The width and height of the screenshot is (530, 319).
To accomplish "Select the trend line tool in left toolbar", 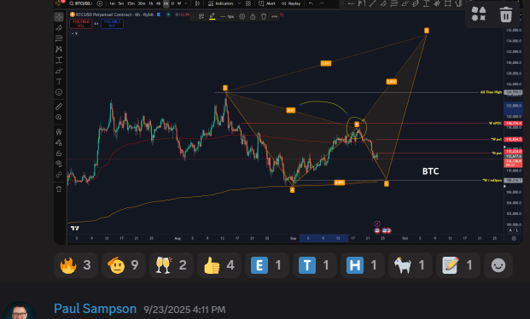I will coord(59,27).
